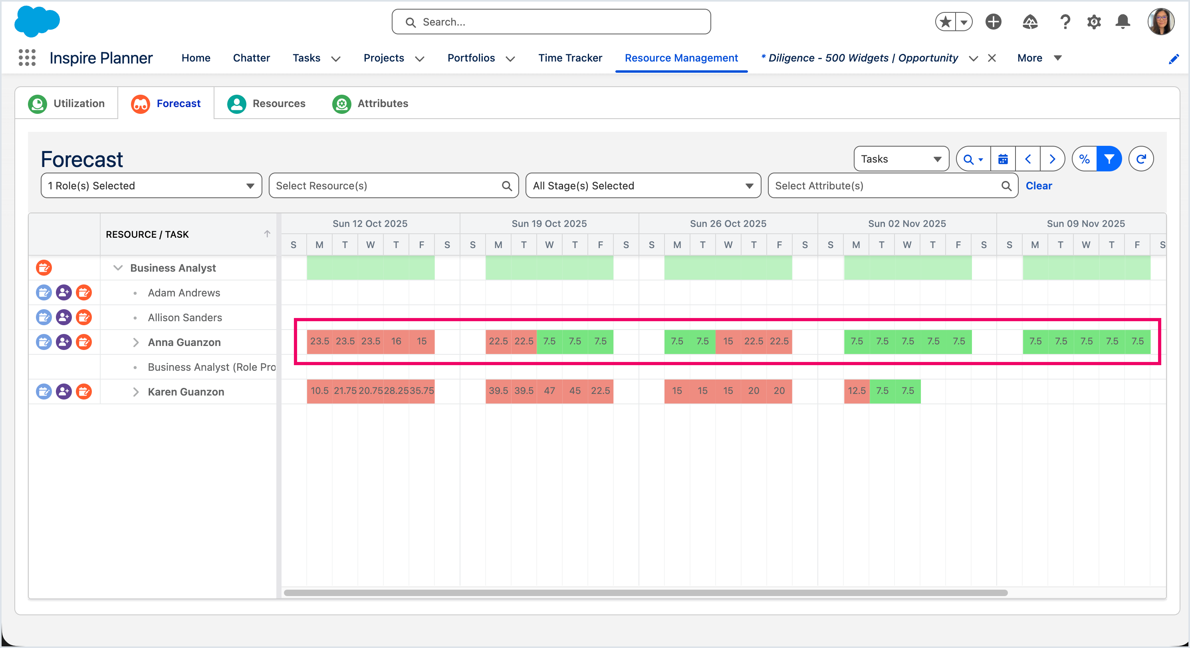Open the Time Tracker tab
1190x648 pixels.
(x=570, y=58)
